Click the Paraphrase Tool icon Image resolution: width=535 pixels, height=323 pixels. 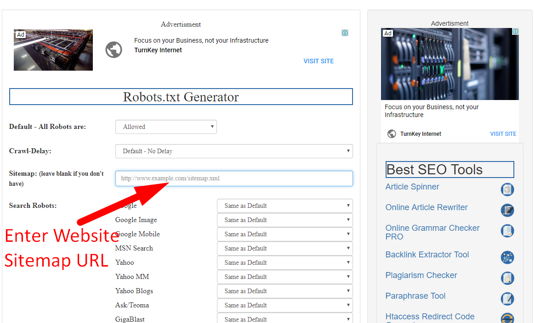(x=507, y=299)
